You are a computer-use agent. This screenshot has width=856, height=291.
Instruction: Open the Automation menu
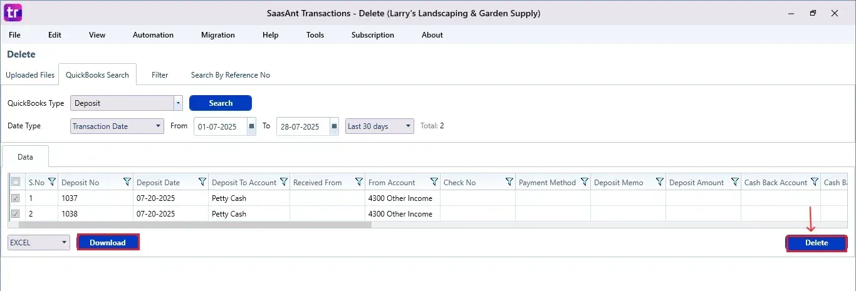pyautogui.click(x=153, y=35)
